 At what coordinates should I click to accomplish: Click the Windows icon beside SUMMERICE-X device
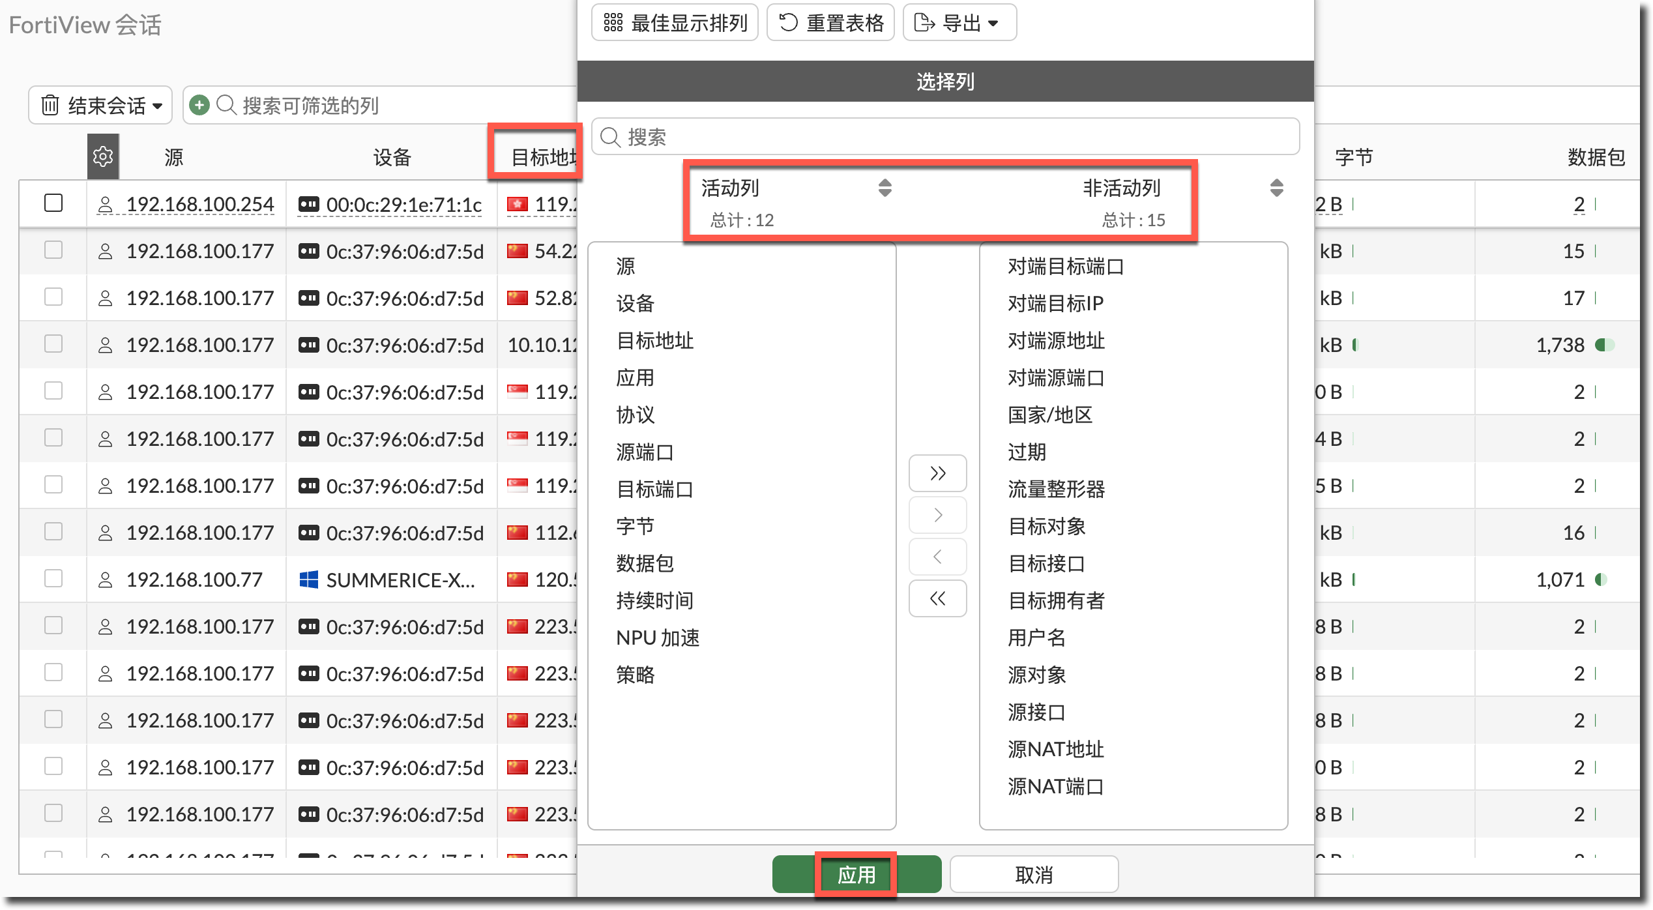(x=308, y=580)
